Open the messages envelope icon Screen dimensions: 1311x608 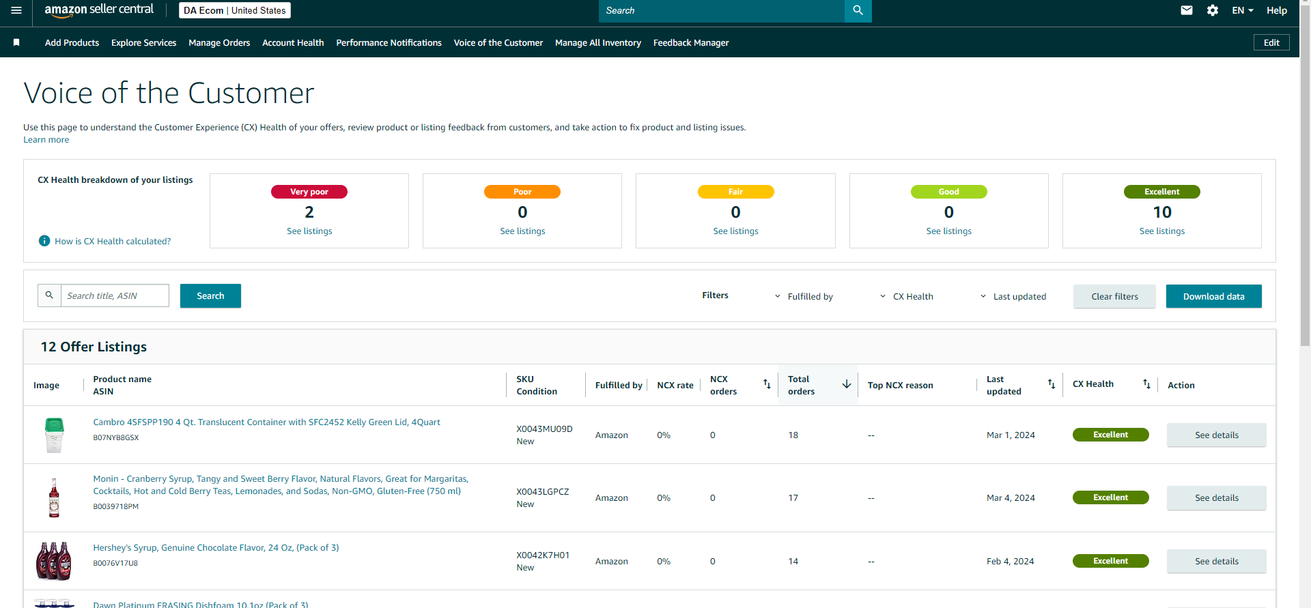1187,10
